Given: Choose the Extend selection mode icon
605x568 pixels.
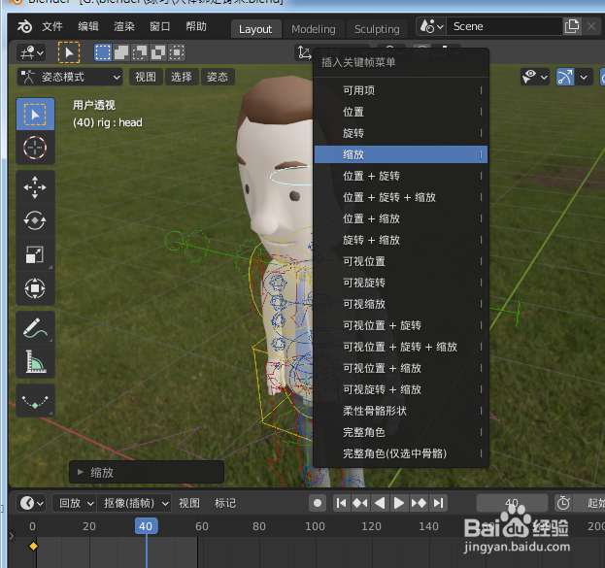Looking at the screenshot, I should tap(121, 52).
